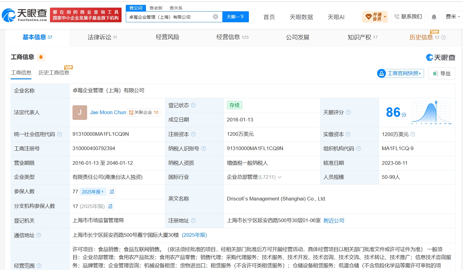The width and height of the screenshot is (463, 270).
Task: Open the Jae Moon Chun representative link
Action: 108,112
